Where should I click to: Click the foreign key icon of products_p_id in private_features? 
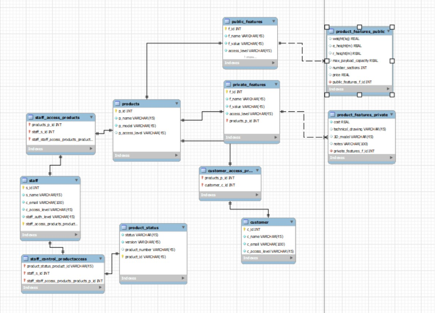coord(227,121)
